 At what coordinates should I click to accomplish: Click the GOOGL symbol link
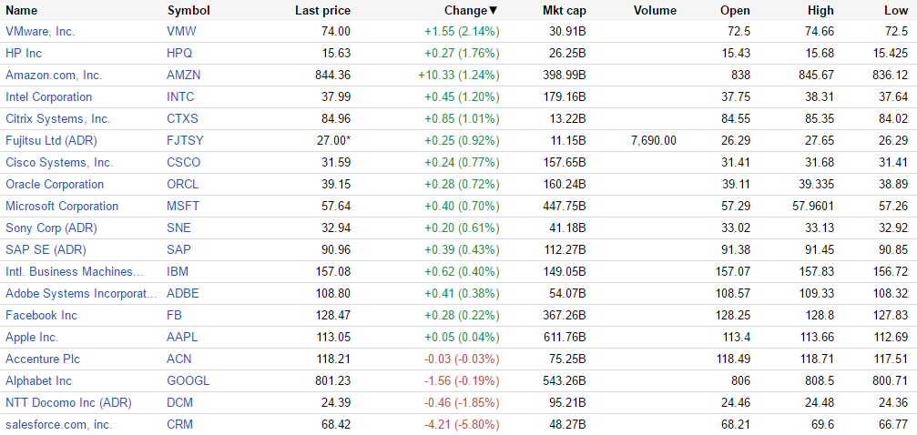pos(188,380)
